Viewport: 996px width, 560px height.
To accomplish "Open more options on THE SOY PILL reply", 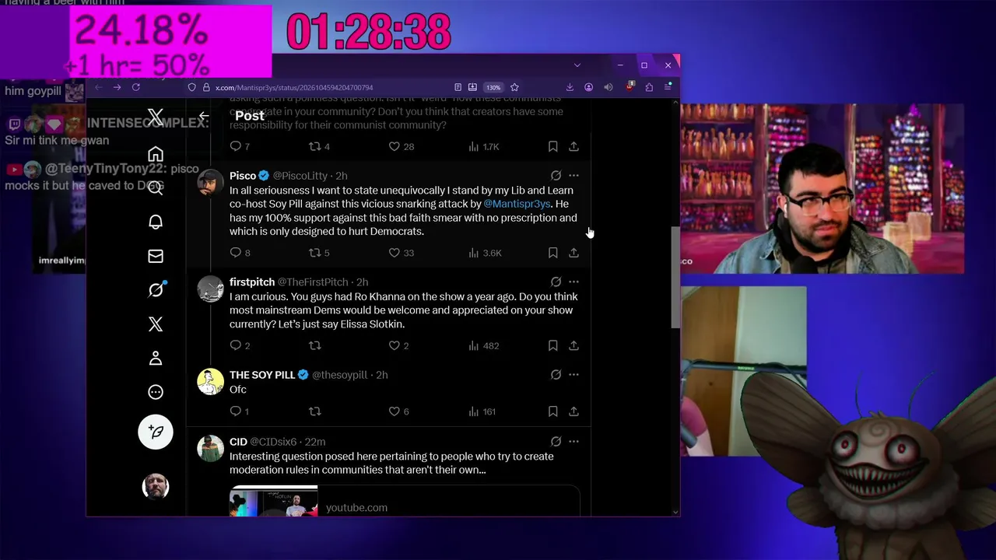I will [x=573, y=375].
